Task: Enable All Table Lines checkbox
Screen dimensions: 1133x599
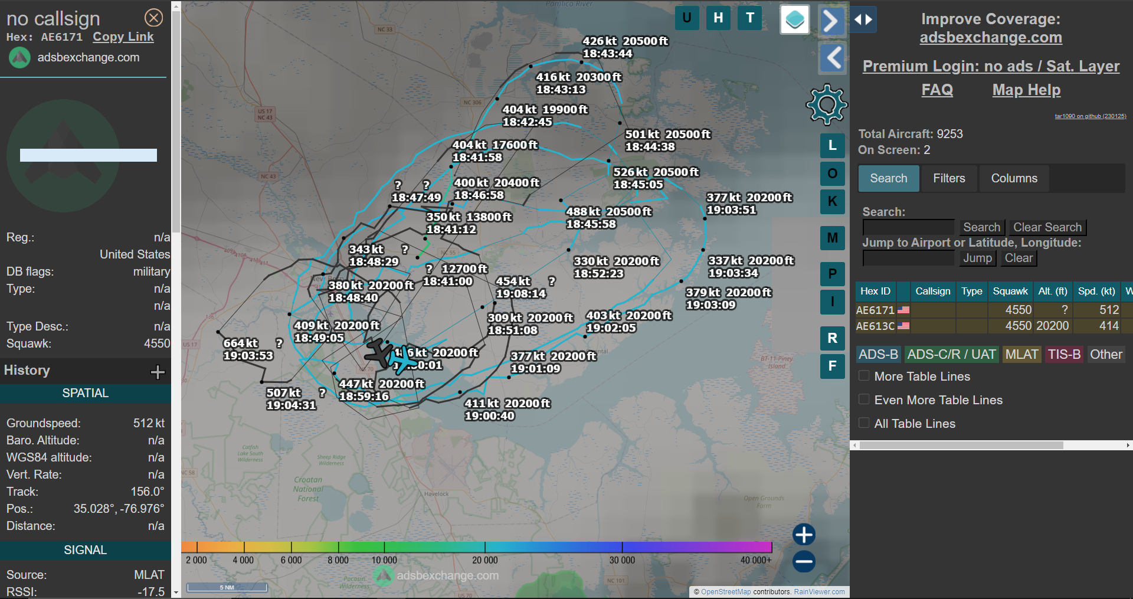Action: (864, 423)
